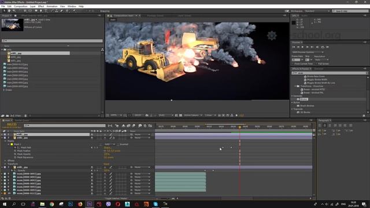Enable the From Current Time checkbox
Image resolution: width=370 pixels, height=208 pixels.
tap(293, 64)
